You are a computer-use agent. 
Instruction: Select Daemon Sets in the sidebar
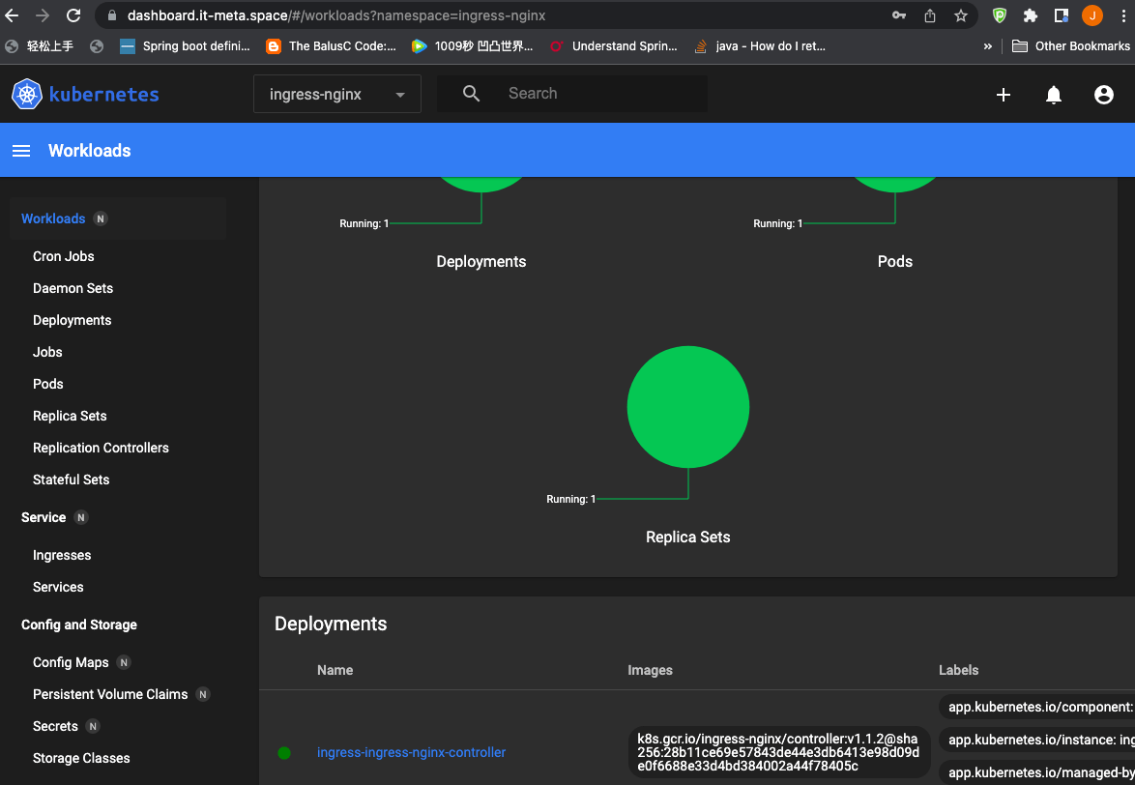point(73,288)
